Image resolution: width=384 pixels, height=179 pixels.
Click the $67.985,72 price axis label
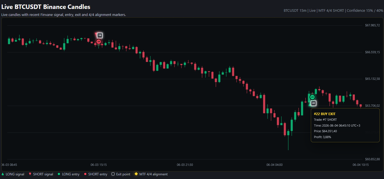(x=372, y=25)
